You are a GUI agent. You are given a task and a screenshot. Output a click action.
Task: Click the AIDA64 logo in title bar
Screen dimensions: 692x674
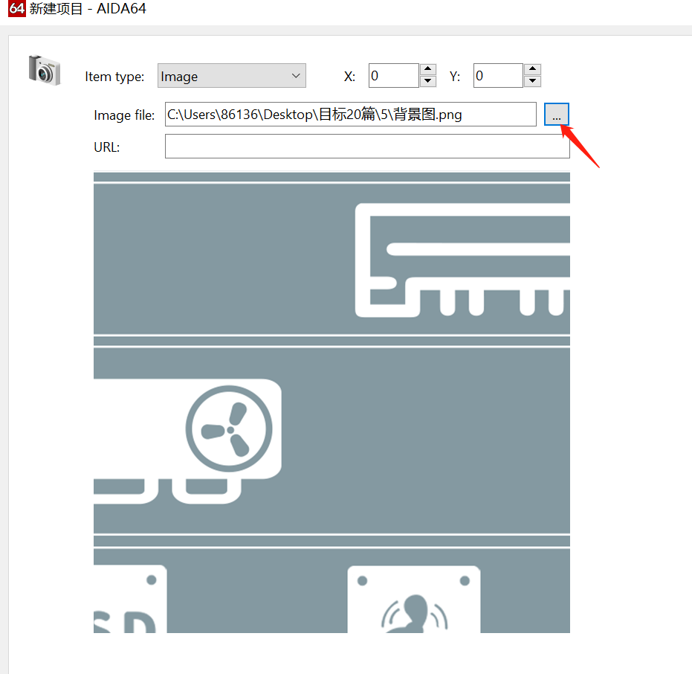[x=16, y=10]
